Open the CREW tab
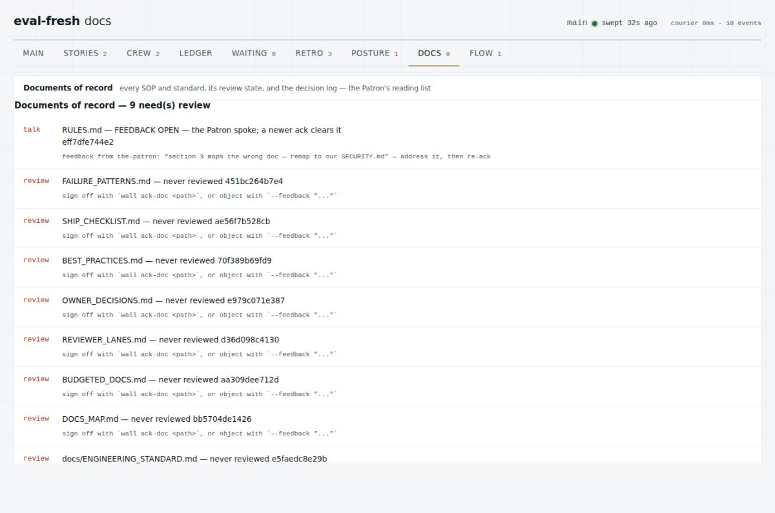This screenshot has height=513, width=775. click(x=143, y=53)
